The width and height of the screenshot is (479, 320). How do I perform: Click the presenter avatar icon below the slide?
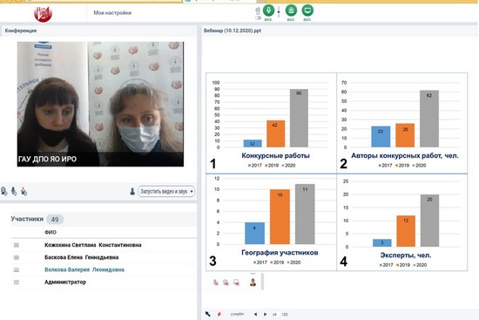(x=253, y=282)
